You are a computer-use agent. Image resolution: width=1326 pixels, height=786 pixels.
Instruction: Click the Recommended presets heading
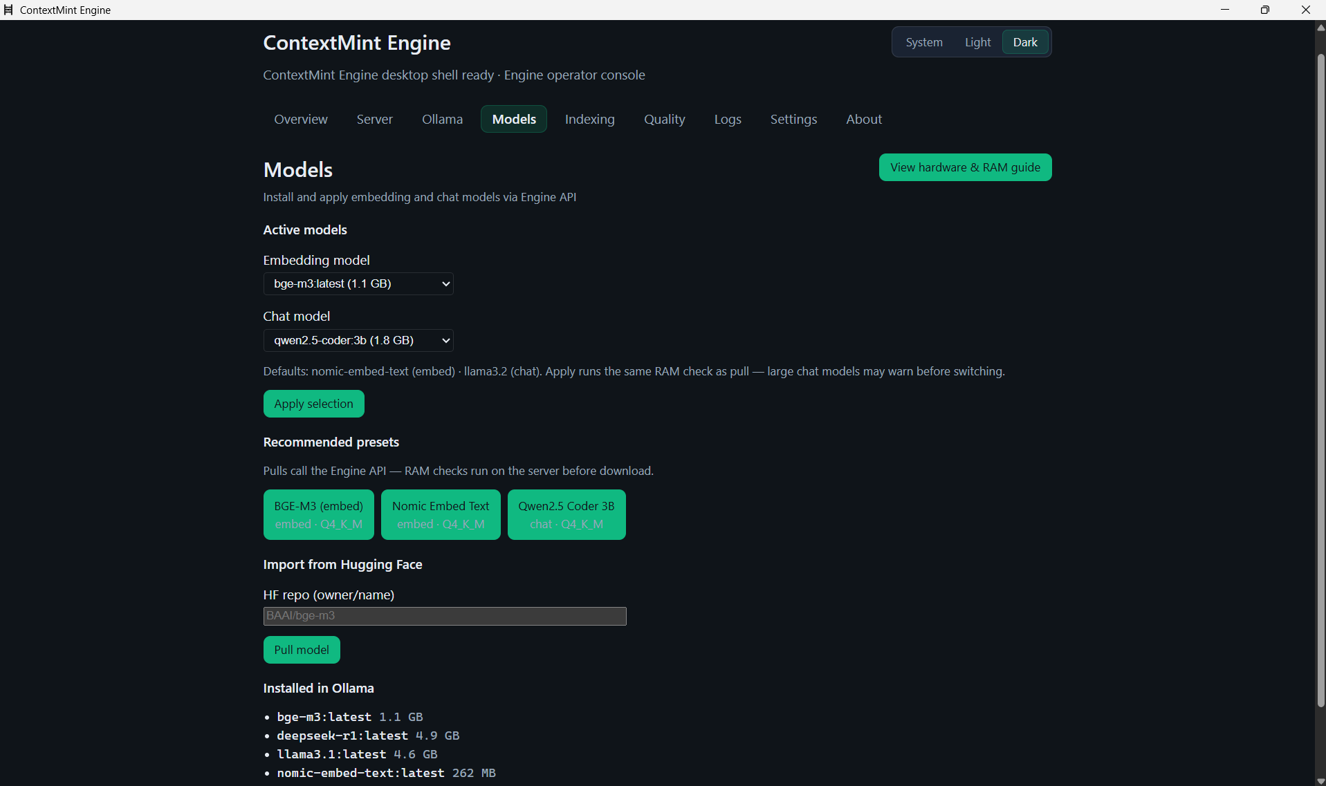[331, 442]
